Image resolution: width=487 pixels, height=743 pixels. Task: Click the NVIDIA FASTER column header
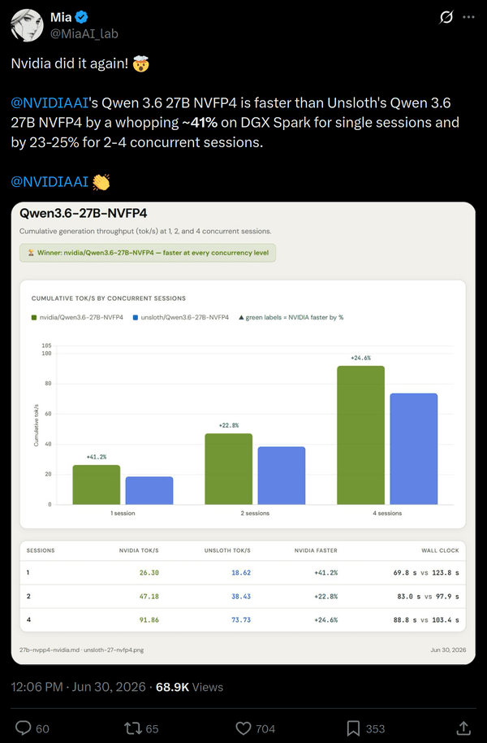[316, 550]
